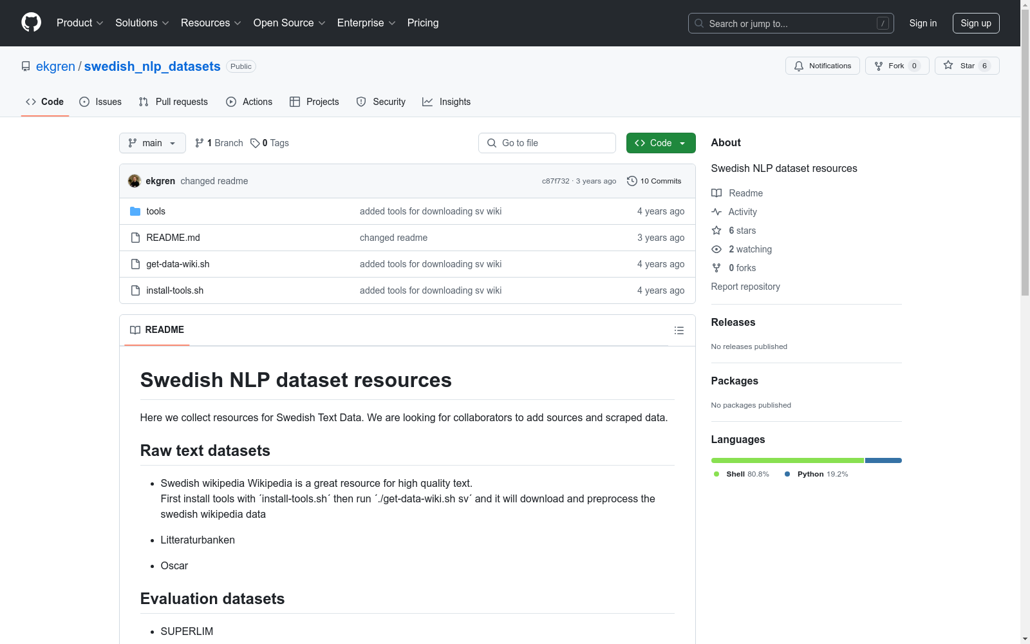Click the tools folder icon
The image size is (1030, 644).
(x=135, y=211)
